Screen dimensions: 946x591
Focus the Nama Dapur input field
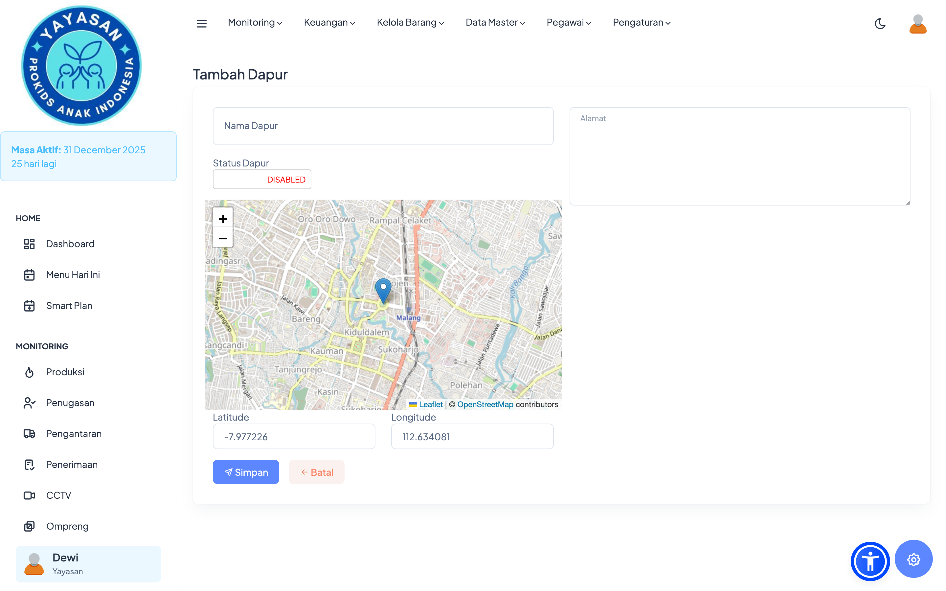[383, 126]
